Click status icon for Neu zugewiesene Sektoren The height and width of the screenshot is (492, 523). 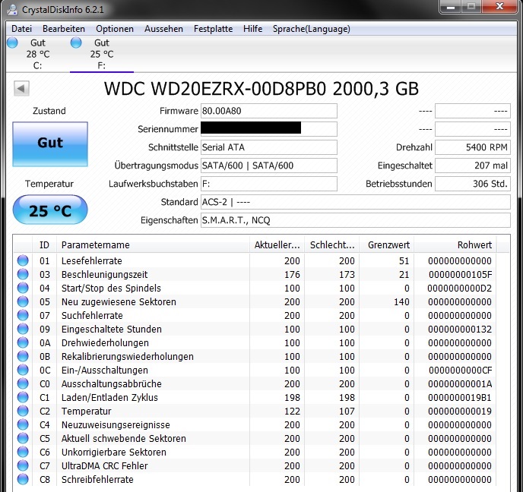(23, 301)
